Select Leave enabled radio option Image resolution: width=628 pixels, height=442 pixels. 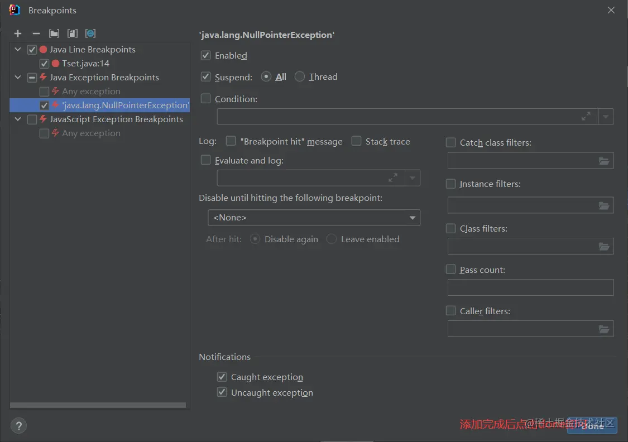pos(331,239)
